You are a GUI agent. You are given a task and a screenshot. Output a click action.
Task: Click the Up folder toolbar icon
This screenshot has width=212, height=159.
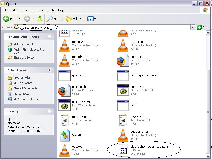(40, 19)
